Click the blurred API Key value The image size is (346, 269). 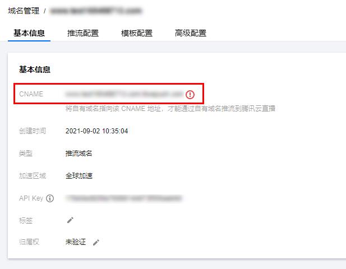pyautogui.click(x=123, y=198)
